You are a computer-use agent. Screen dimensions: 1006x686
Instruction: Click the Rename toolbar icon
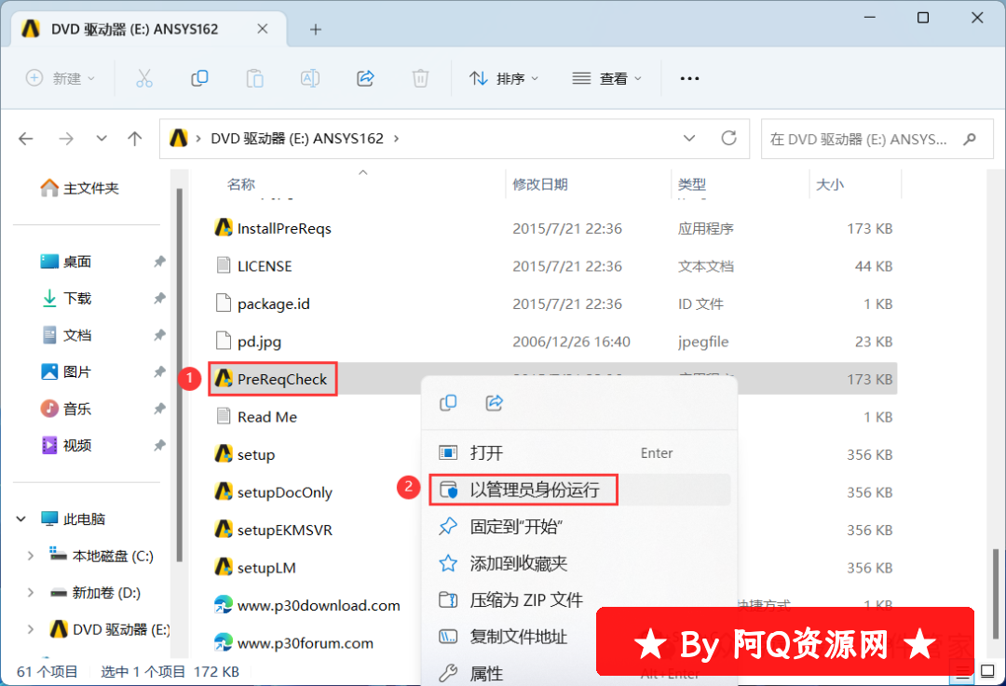coord(310,78)
